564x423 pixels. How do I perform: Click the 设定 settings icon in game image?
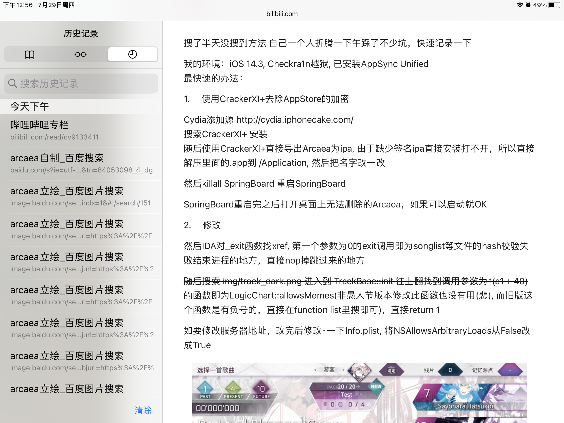pyautogui.click(x=391, y=370)
